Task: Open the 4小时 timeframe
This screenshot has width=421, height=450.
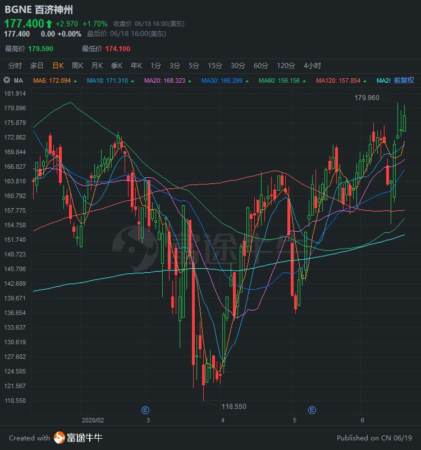Action: (x=312, y=65)
